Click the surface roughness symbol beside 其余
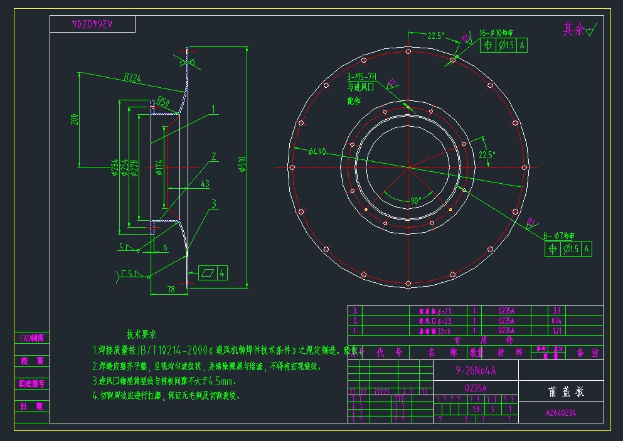The image size is (623, 441). [x=592, y=29]
